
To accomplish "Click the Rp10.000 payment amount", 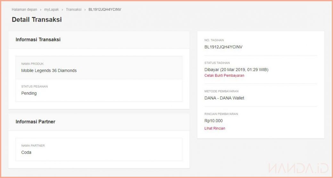I will click(213, 121).
